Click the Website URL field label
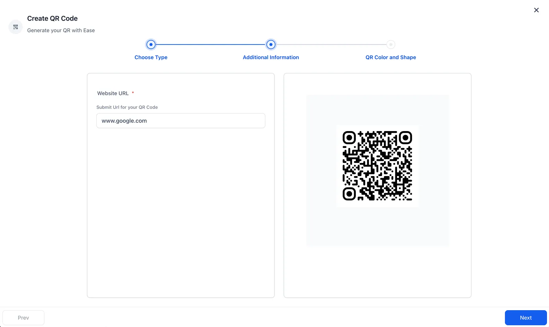The image size is (549, 327). click(x=113, y=93)
